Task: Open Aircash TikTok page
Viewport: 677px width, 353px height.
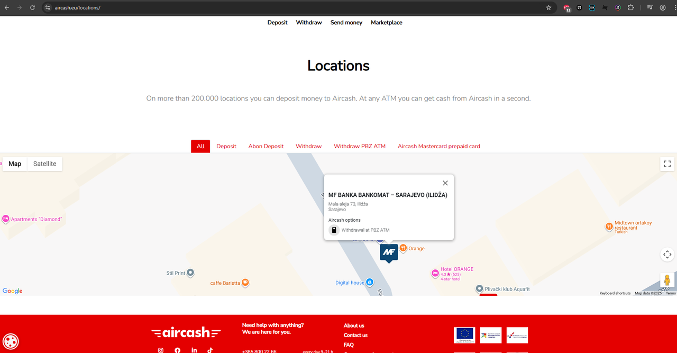Action: (x=210, y=350)
